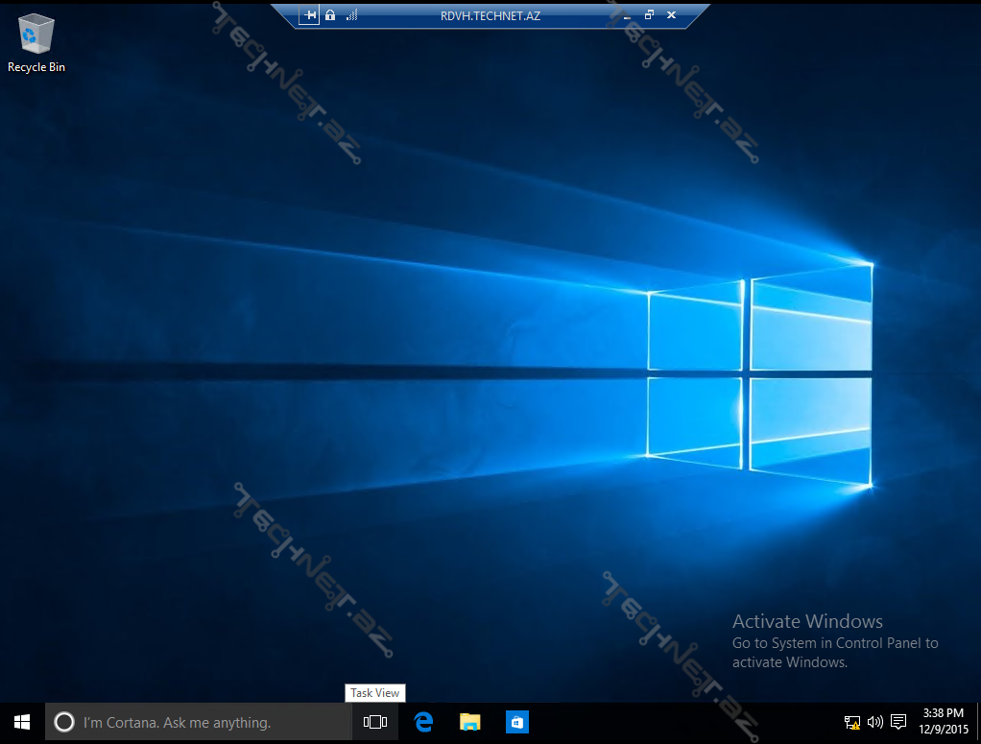
Task: Click the Show desktop strip at taskbar edge
Action: [977, 722]
